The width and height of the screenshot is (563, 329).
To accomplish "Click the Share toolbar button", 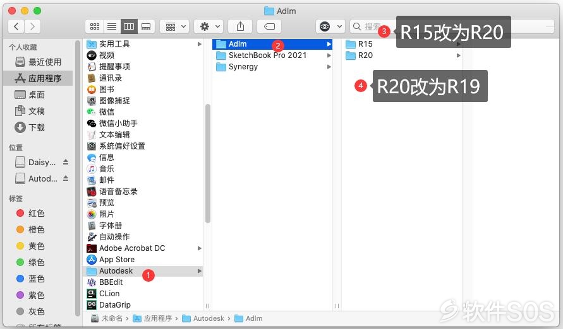I will tap(240, 26).
